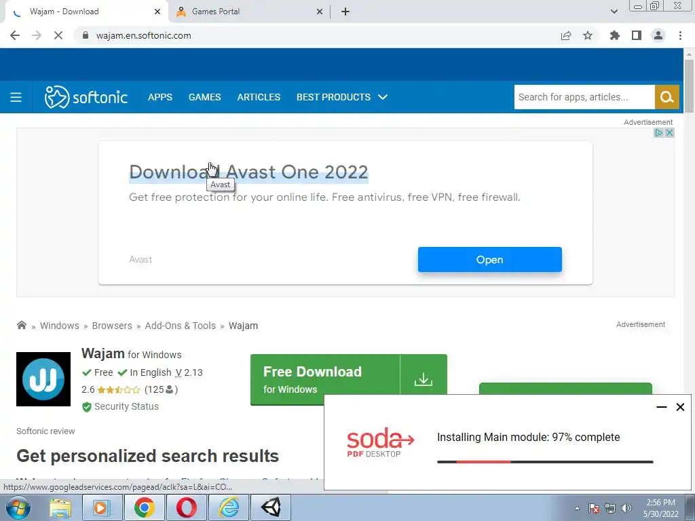Screen dimensions: 695x521
Task: Open the Chrome profile avatar
Action: 658,35
